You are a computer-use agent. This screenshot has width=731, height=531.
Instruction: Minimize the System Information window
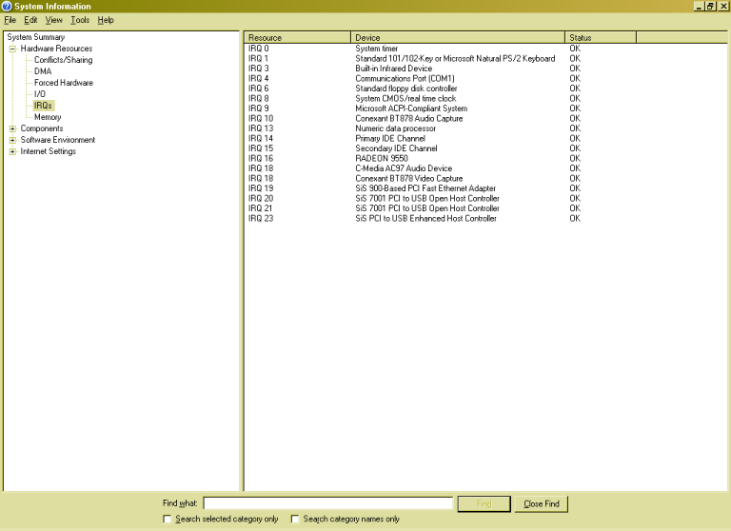tap(699, 6)
